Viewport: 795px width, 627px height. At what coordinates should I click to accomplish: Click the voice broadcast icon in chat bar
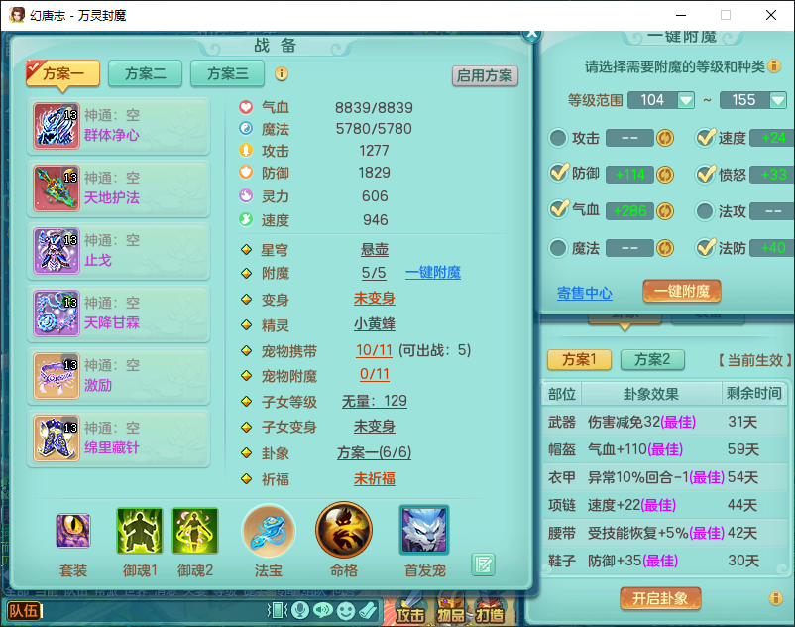pyautogui.click(x=323, y=610)
